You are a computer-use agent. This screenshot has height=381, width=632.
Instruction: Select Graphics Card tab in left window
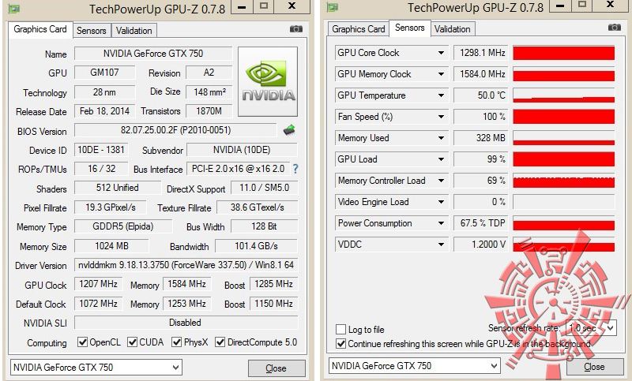(40, 29)
